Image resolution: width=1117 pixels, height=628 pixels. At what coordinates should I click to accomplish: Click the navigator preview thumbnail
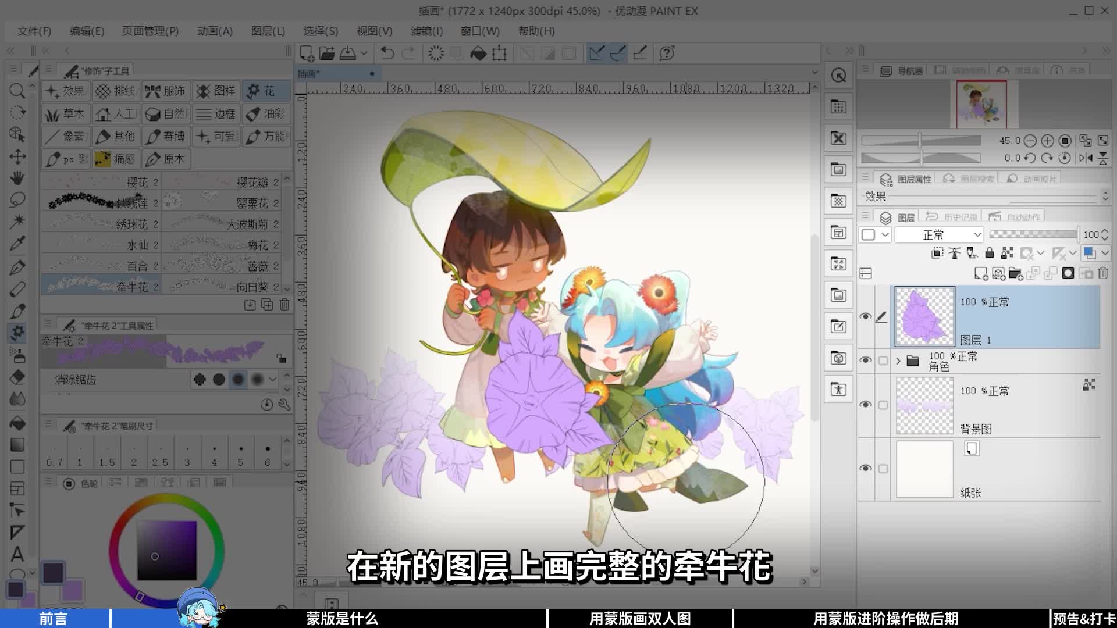981,104
